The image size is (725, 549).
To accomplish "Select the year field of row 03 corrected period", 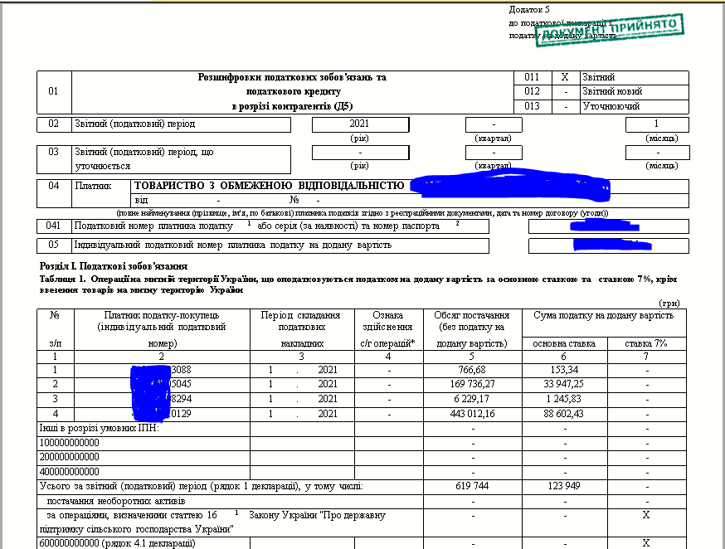I will click(360, 153).
